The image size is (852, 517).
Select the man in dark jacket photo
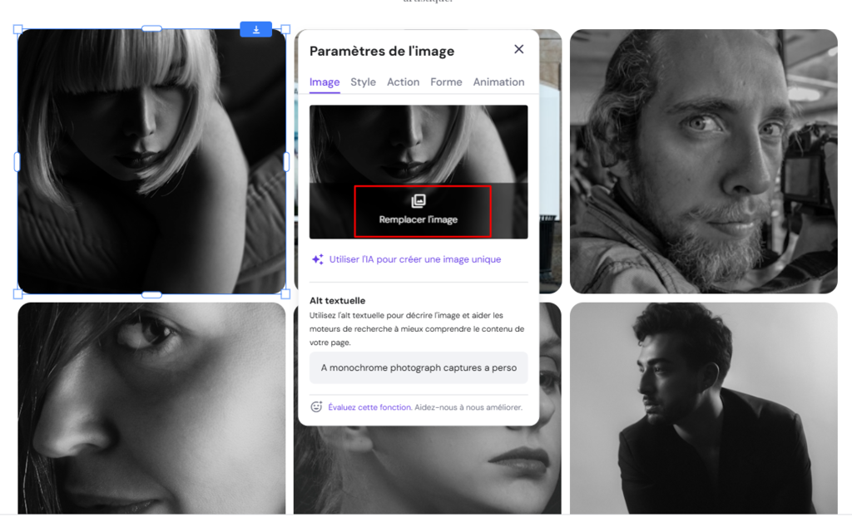(x=704, y=407)
